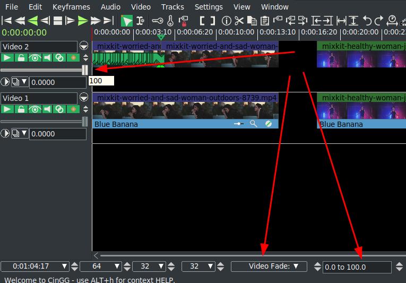
Task: Click the stop playback button
Action: click(x=57, y=21)
